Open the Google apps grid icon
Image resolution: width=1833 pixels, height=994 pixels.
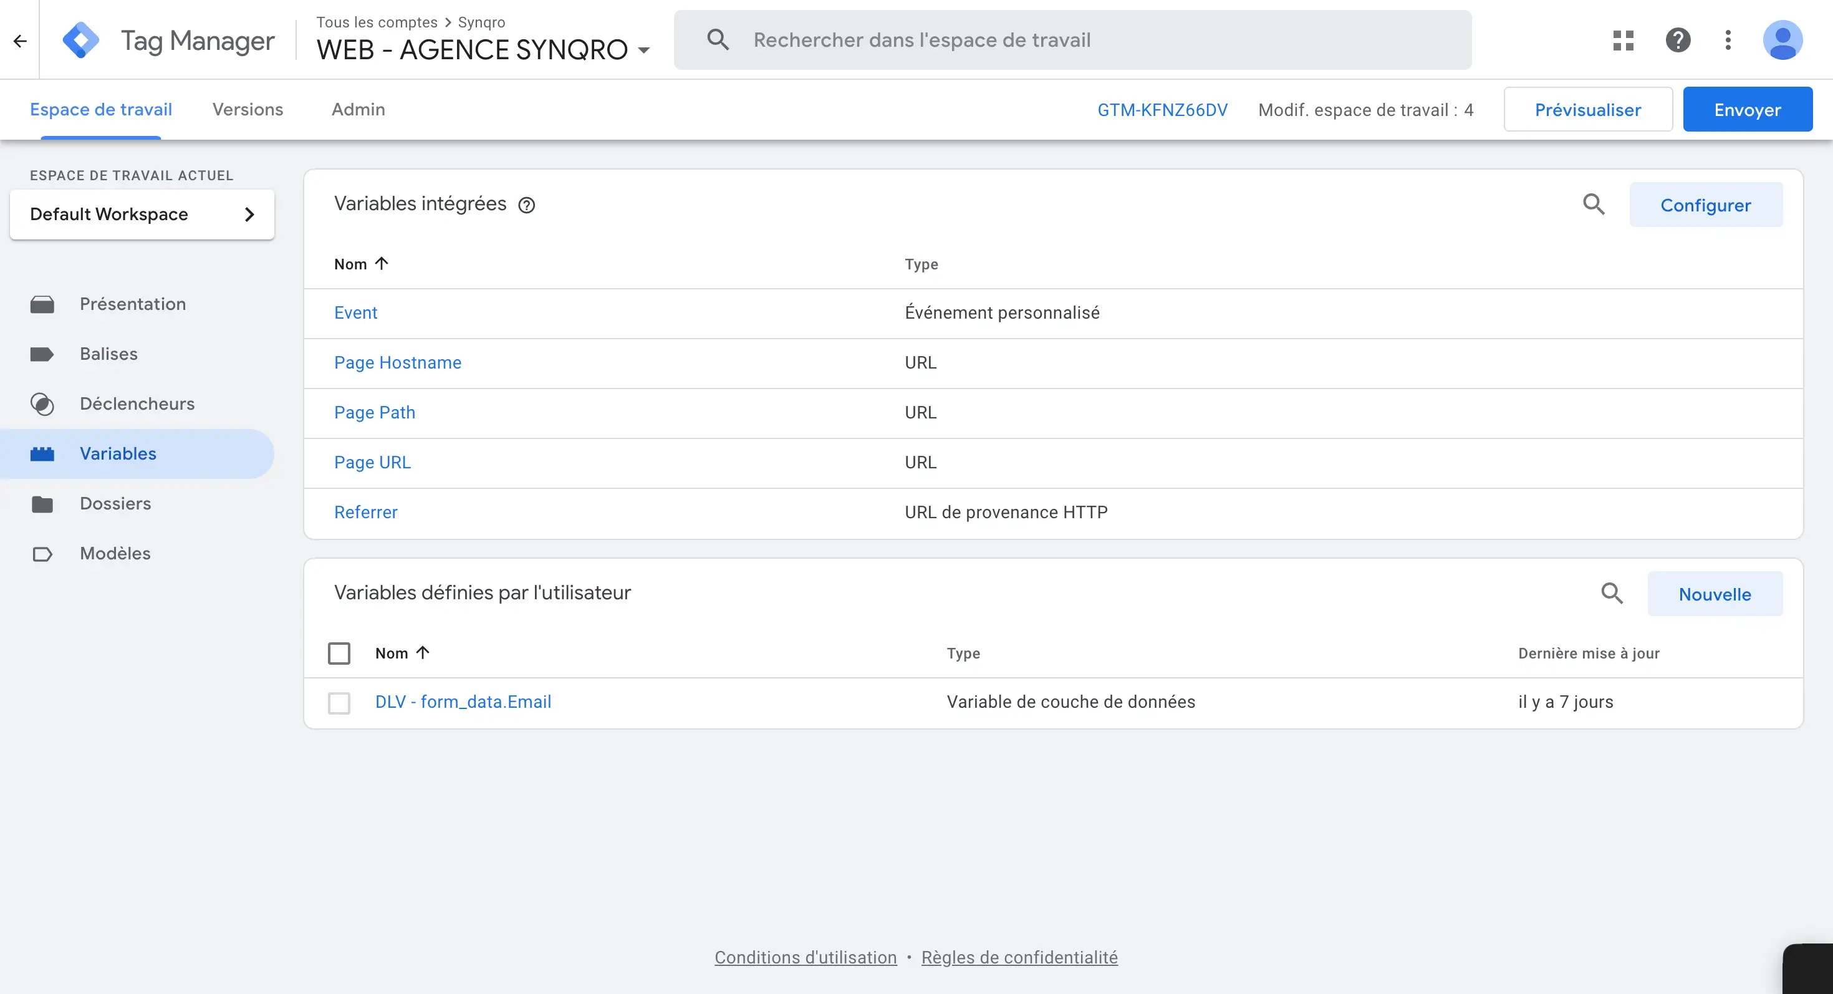(x=1623, y=40)
